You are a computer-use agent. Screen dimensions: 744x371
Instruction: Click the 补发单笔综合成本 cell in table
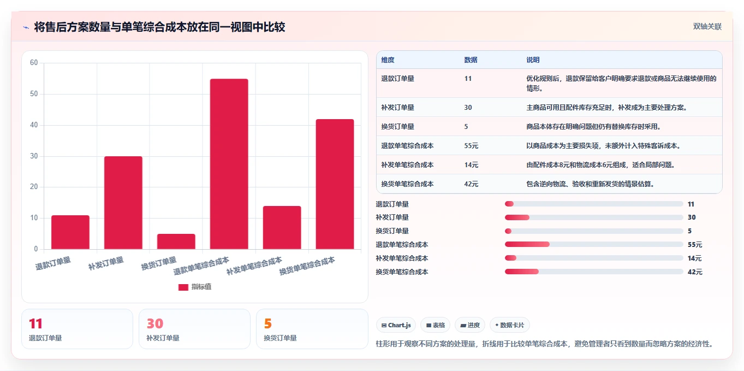coord(408,165)
